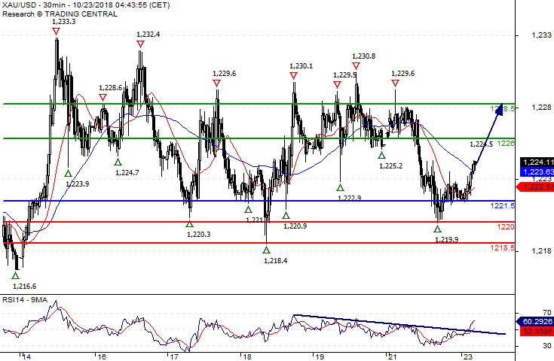Select the RSI 70 axis level
Image resolution: width=554 pixels, height=361 pixels.
click(x=547, y=312)
